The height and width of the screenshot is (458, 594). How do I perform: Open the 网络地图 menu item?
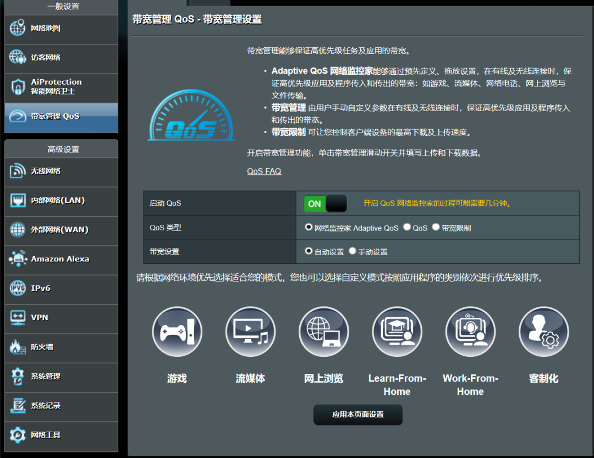[x=62, y=30]
